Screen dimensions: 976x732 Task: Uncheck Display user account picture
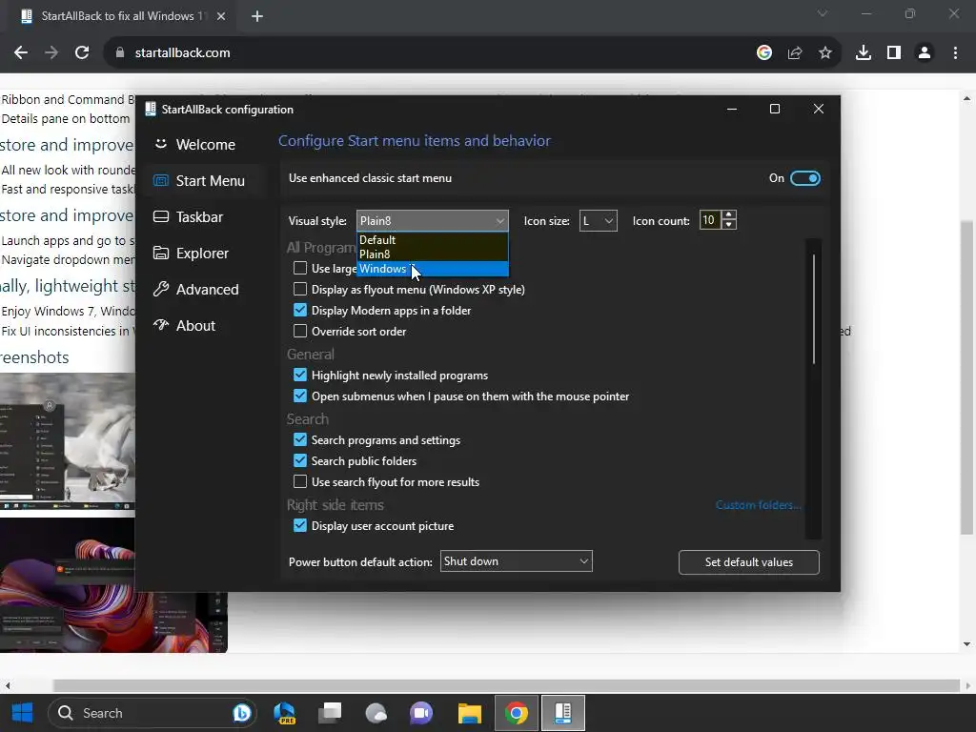pos(300,525)
